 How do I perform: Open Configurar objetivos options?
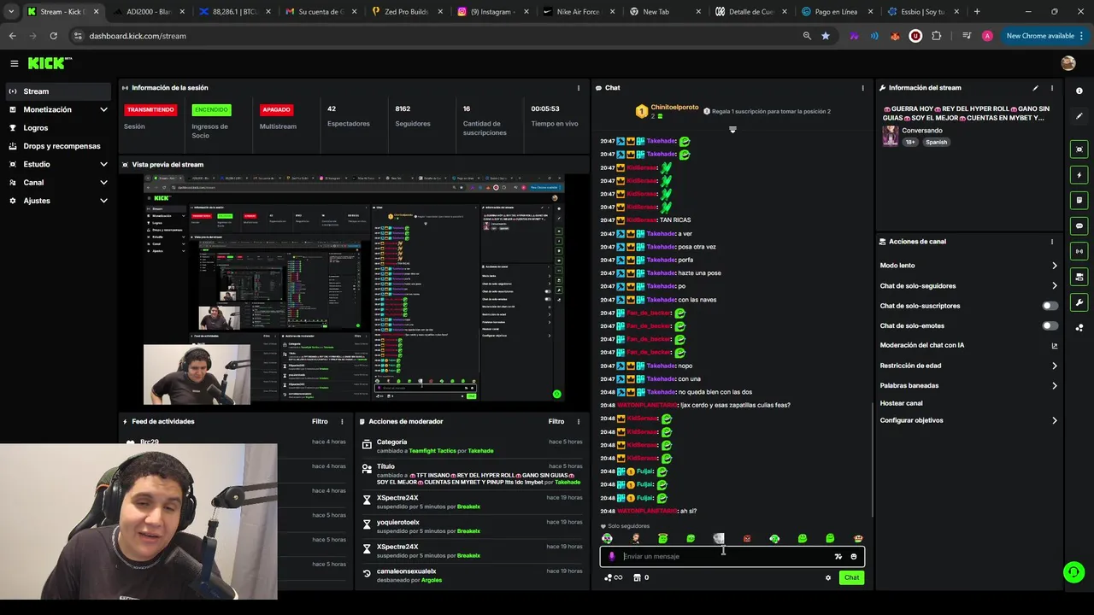(x=968, y=420)
